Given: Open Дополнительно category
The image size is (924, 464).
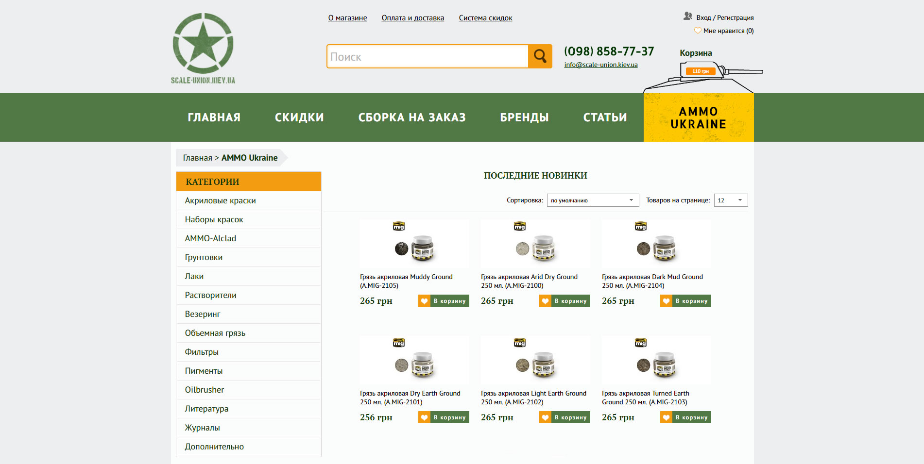Looking at the screenshot, I should click(x=249, y=447).
